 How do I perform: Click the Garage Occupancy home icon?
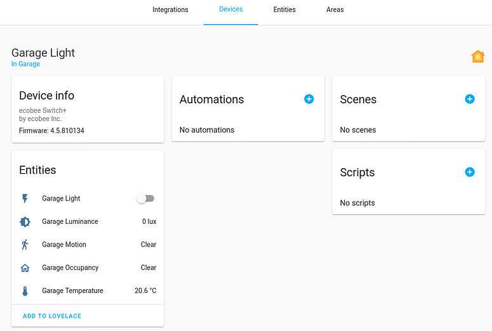point(25,268)
